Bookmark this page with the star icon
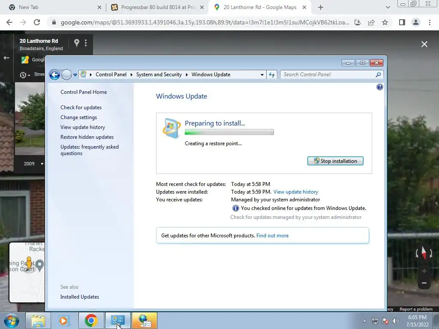The image size is (439, 329). 385,22
